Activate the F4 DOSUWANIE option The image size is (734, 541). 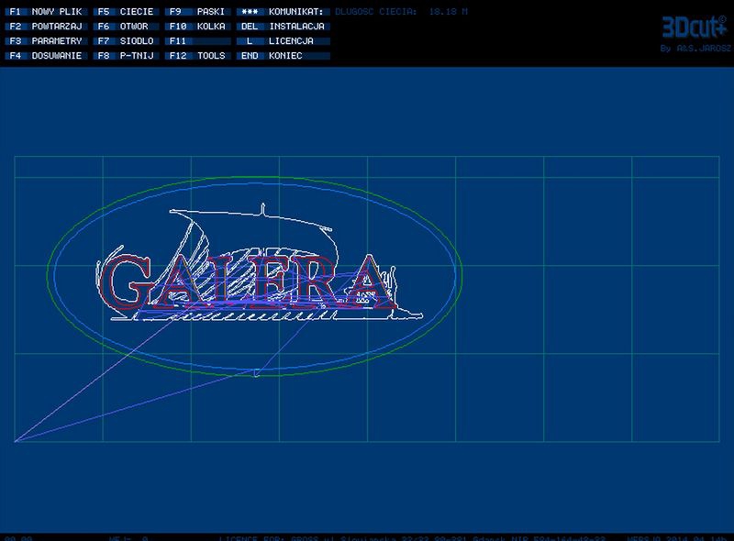(46, 56)
